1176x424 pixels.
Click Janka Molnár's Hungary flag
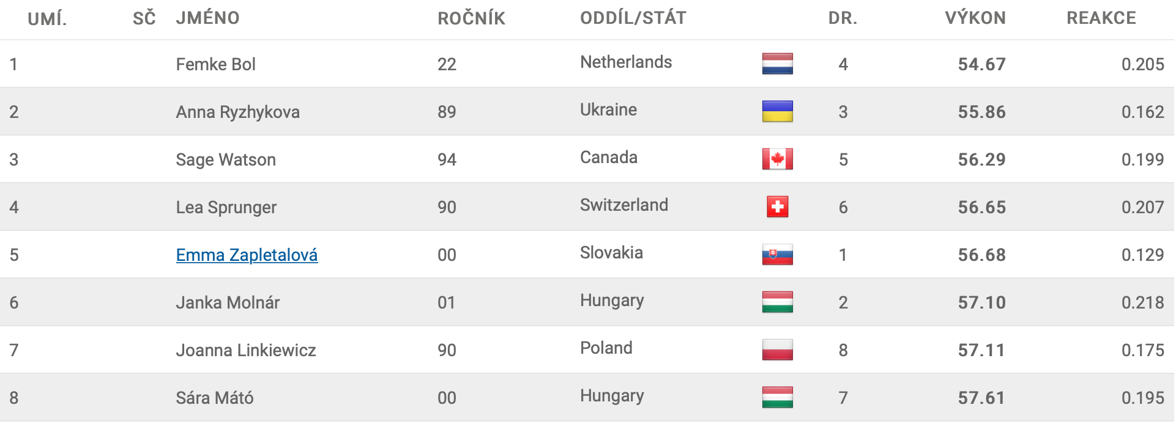[x=777, y=302]
